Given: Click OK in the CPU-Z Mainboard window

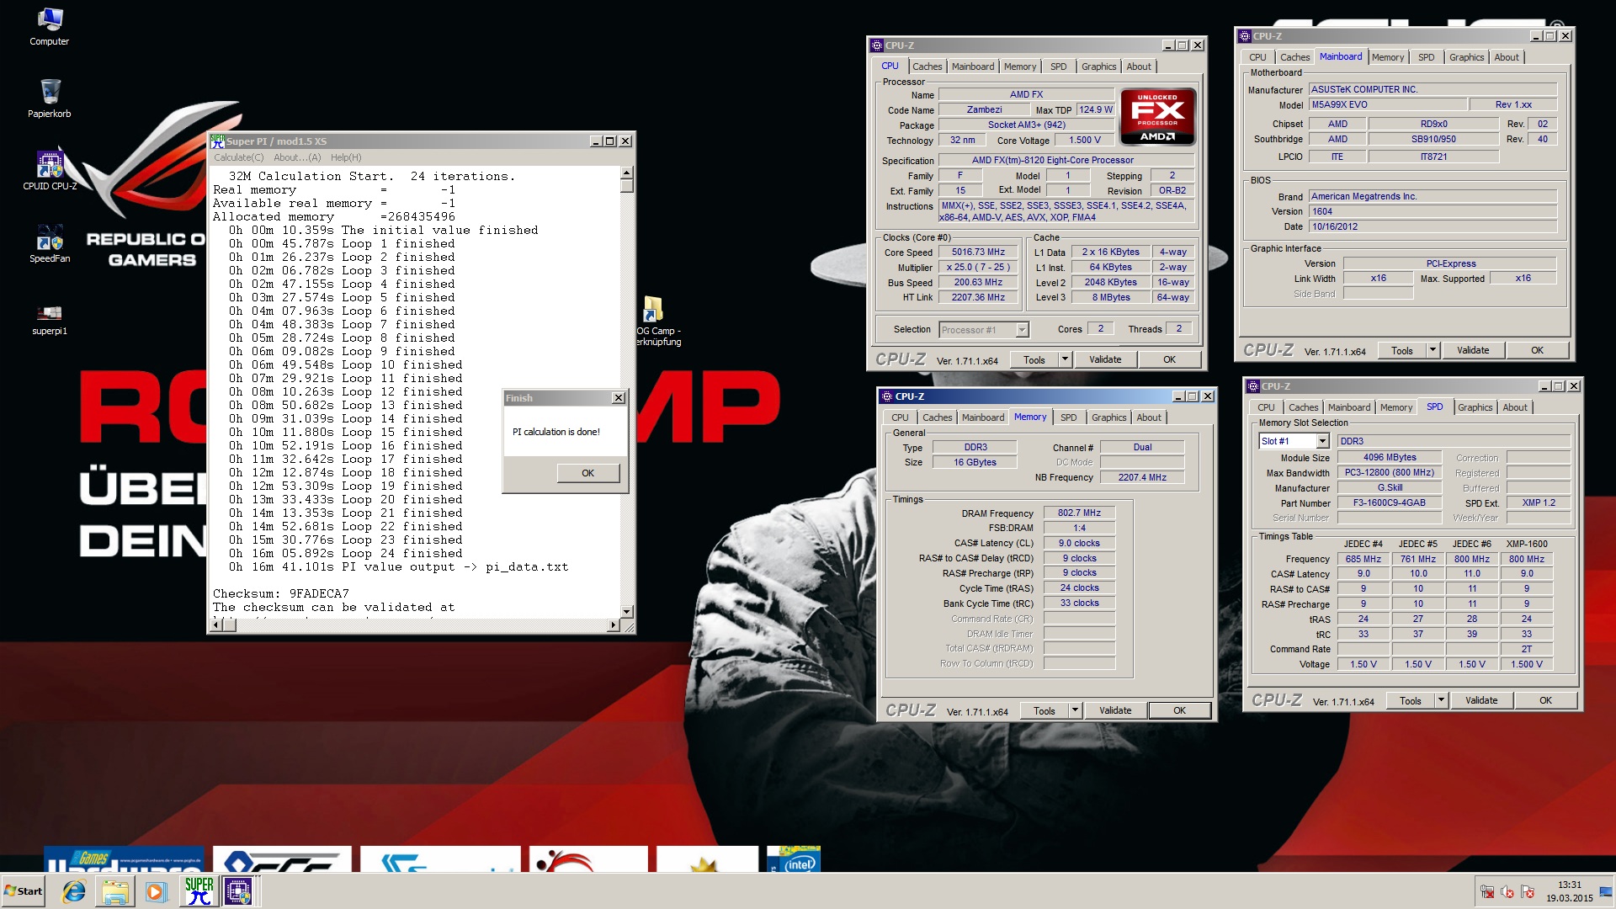Looking at the screenshot, I should click(1537, 350).
